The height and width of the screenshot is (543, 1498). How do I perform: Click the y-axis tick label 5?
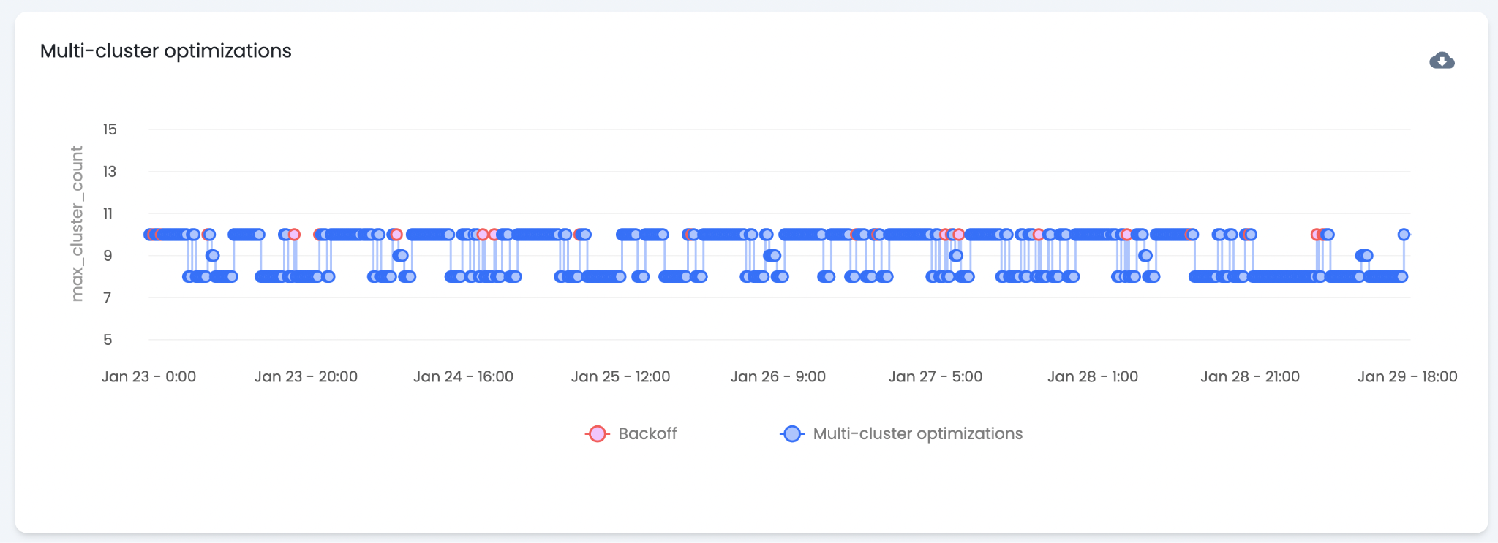tap(108, 340)
